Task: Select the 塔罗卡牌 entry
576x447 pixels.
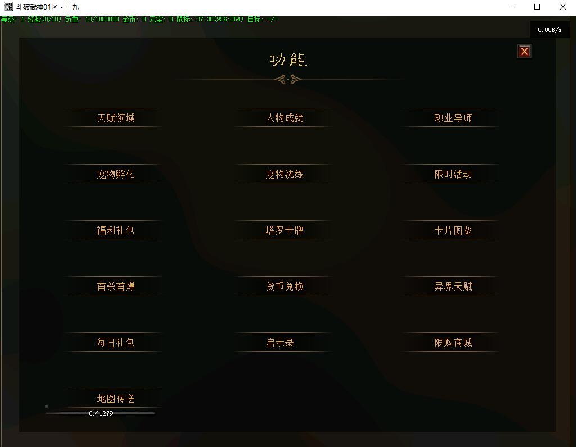Action: [284, 230]
